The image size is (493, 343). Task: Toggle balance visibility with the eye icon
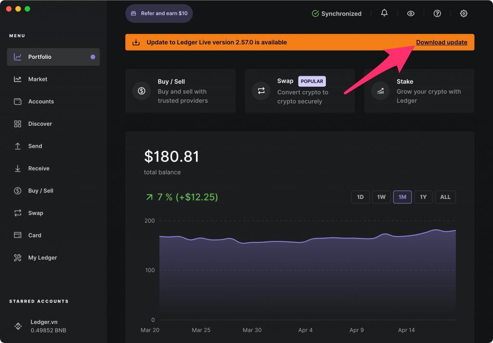click(x=411, y=13)
